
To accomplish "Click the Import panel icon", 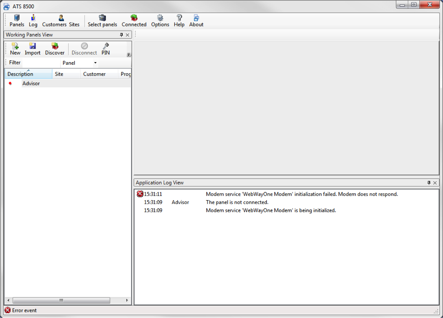I will point(32,46).
